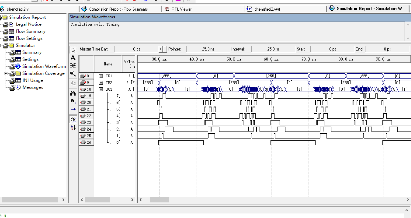Open Summary under Simulator

coord(32,52)
